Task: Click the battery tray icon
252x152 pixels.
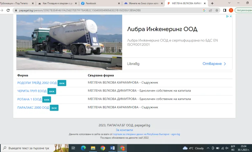Action: tap(218, 148)
